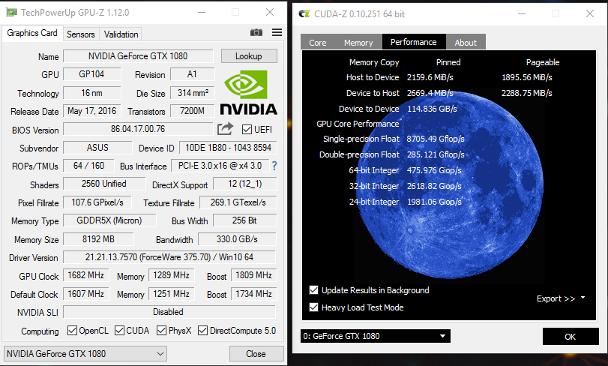
Task: Toggle the CUDA computing checkbox
Action: coord(119,330)
